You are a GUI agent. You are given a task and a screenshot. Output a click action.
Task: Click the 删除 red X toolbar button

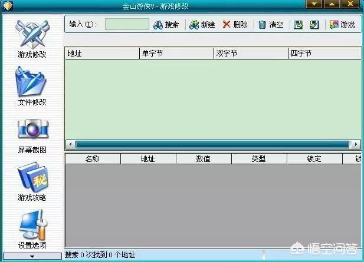click(x=235, y=25)
